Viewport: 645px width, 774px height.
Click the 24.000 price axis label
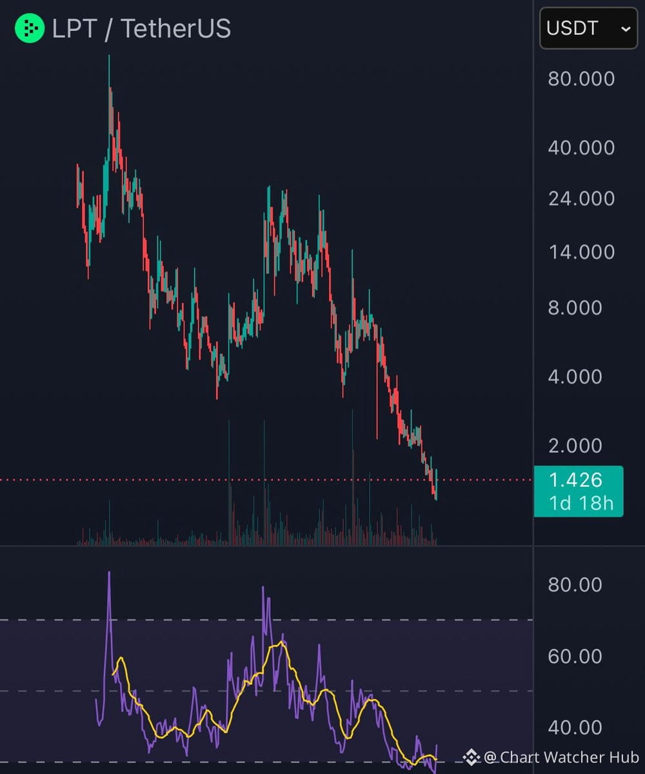point(581,198)
